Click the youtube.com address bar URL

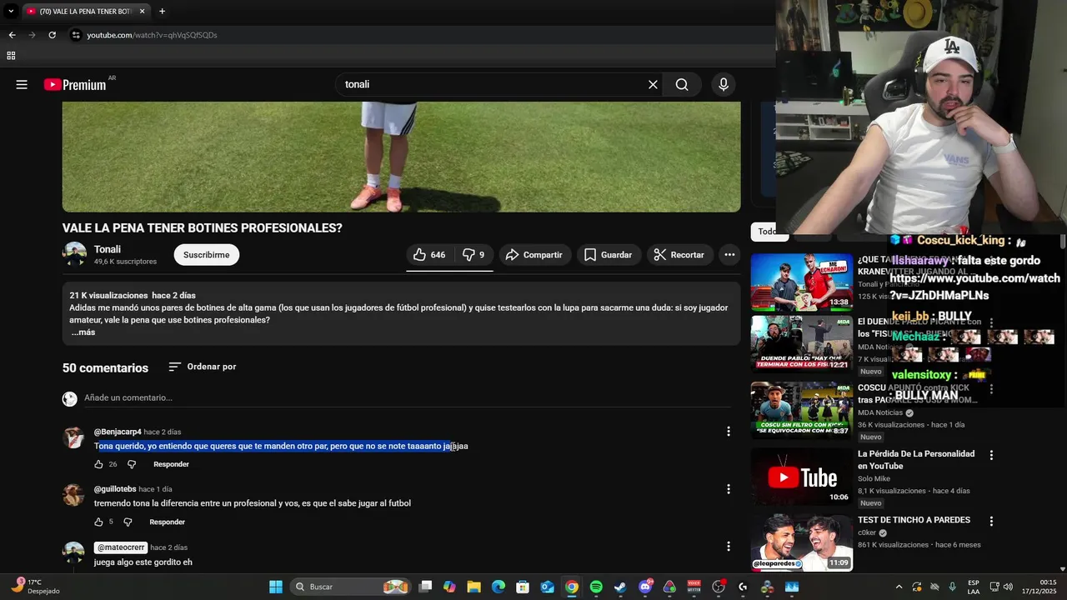(x=152, y=35)
